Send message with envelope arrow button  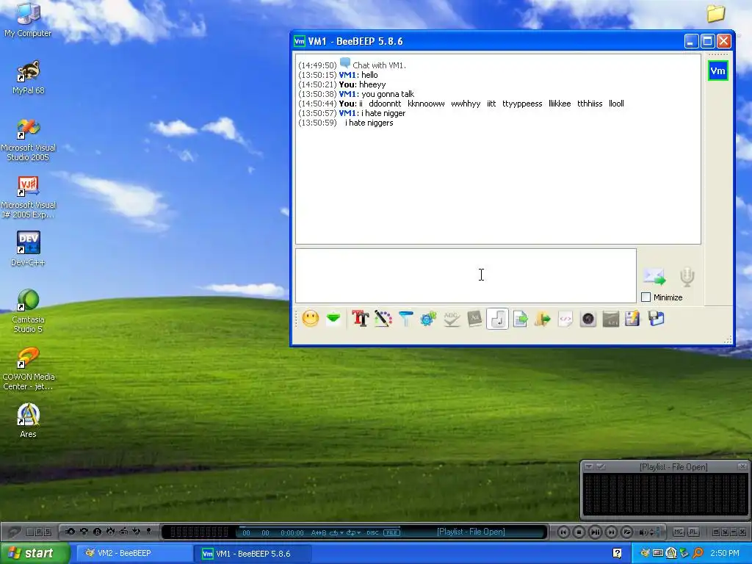tap(654, 277)
